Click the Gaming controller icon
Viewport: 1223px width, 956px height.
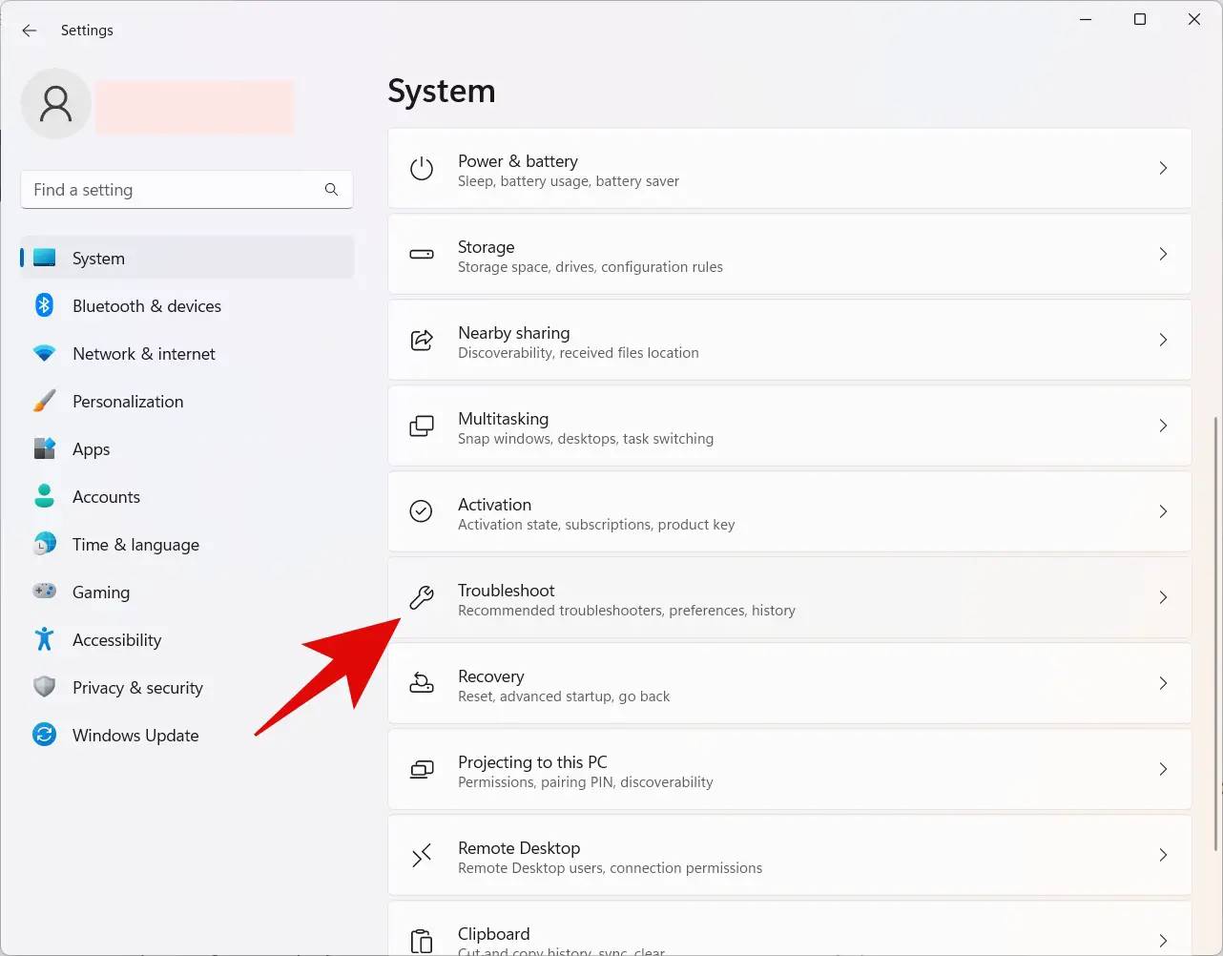(45, 592)
